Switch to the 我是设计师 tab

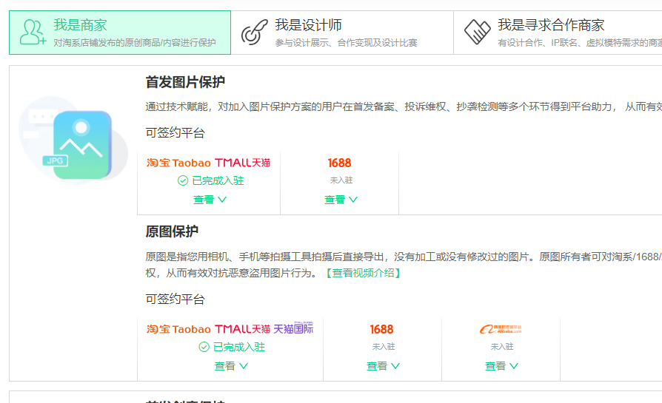[x=342, y=33]
